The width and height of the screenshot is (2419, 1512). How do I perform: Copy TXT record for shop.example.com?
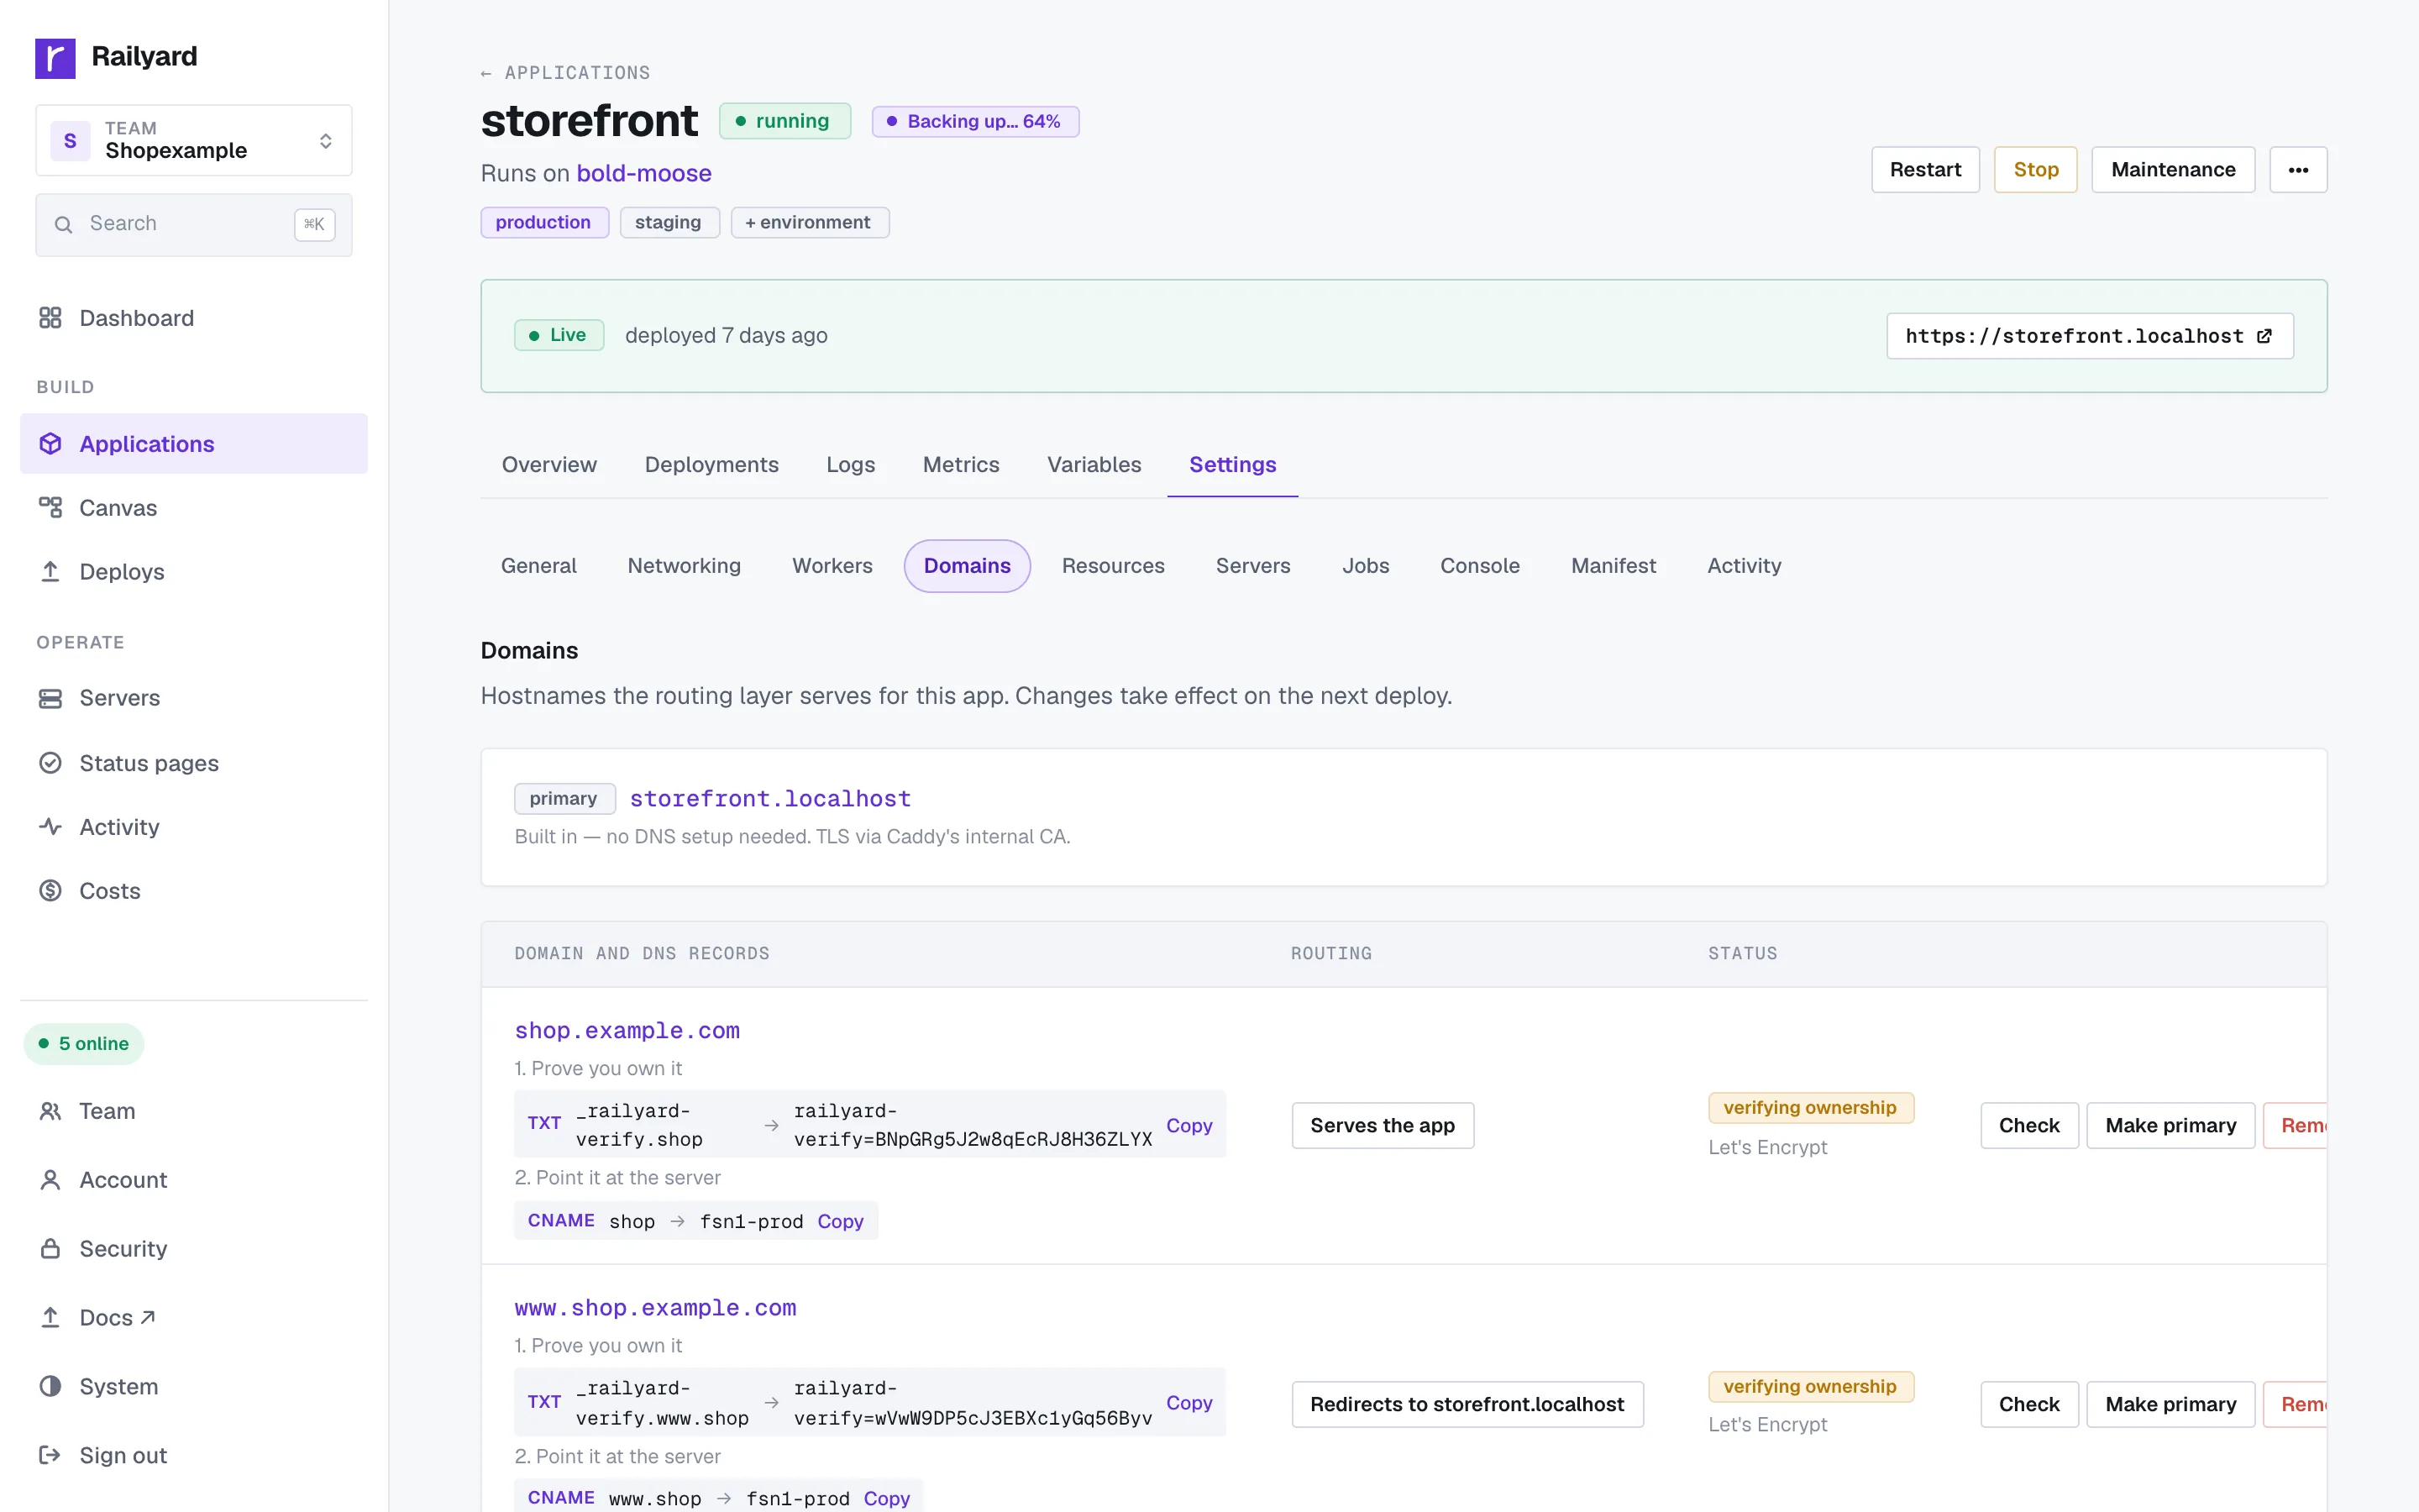(1189, 1126)
